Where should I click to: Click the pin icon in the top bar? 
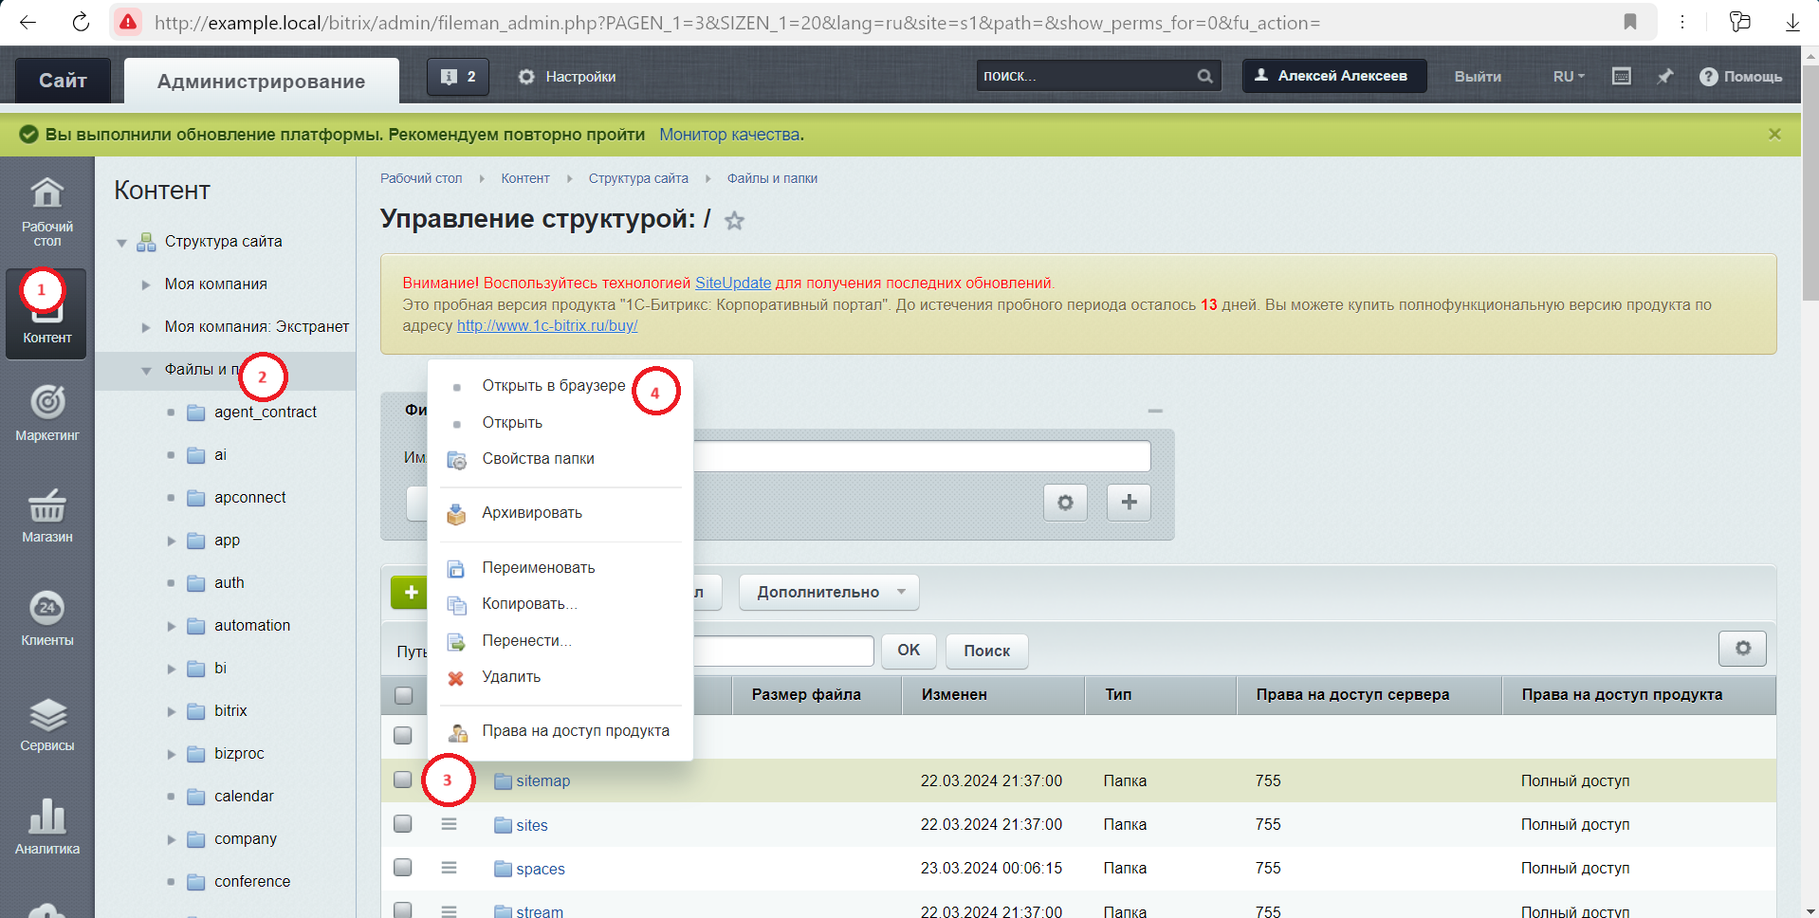point(1665,76)
